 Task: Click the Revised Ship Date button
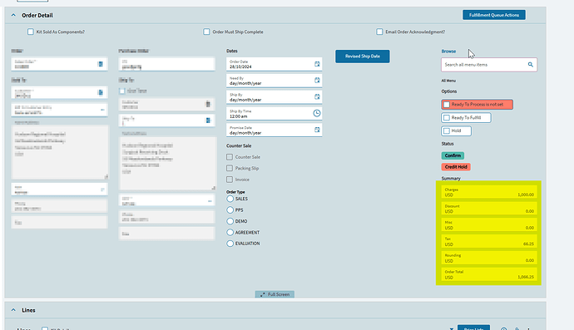click(363, 57)
